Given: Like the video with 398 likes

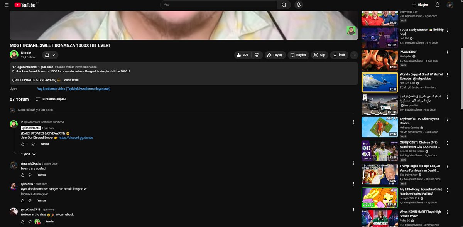Looking at the screenshot, I should pos(242,55).
